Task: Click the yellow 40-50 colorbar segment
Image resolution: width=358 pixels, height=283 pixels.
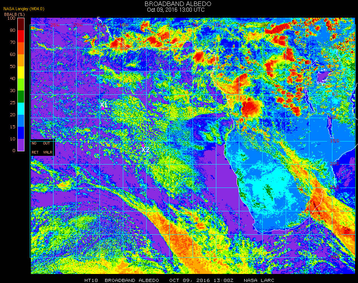Action: pos(21,72)
